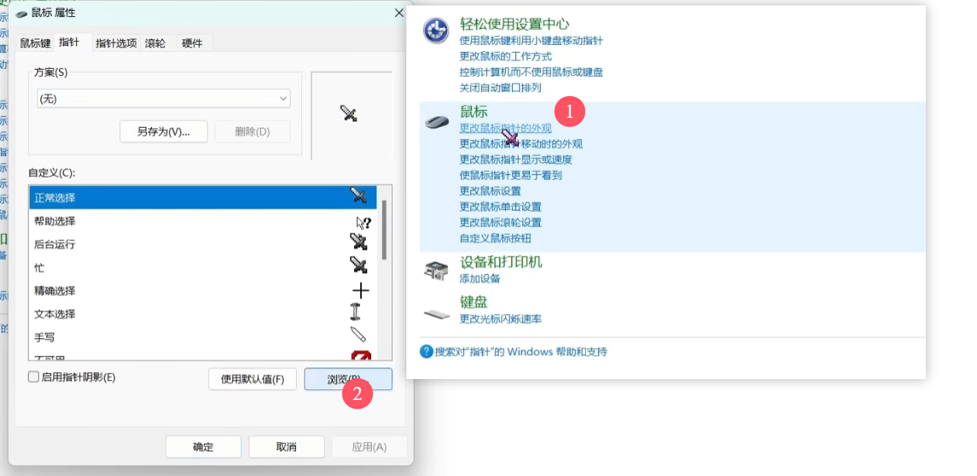Screen dimensions: 977x476
Task: Click the 添加设备 link
Action: tap(480, 278)
